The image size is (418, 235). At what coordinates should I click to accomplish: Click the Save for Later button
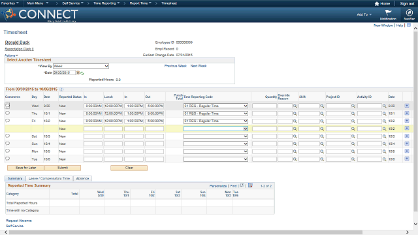coord(25,168)
